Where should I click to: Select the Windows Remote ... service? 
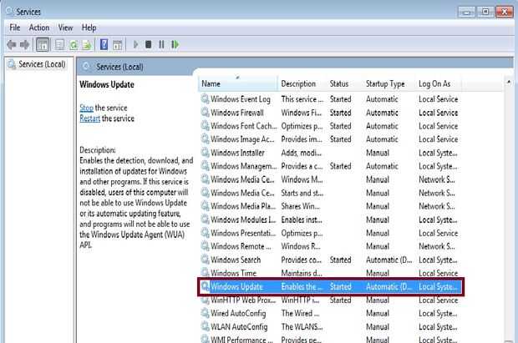[331, 246]
